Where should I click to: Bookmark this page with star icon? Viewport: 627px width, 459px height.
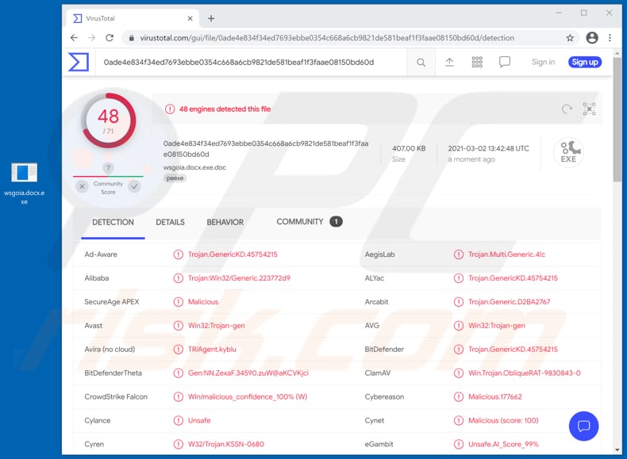tap(570, 37)
